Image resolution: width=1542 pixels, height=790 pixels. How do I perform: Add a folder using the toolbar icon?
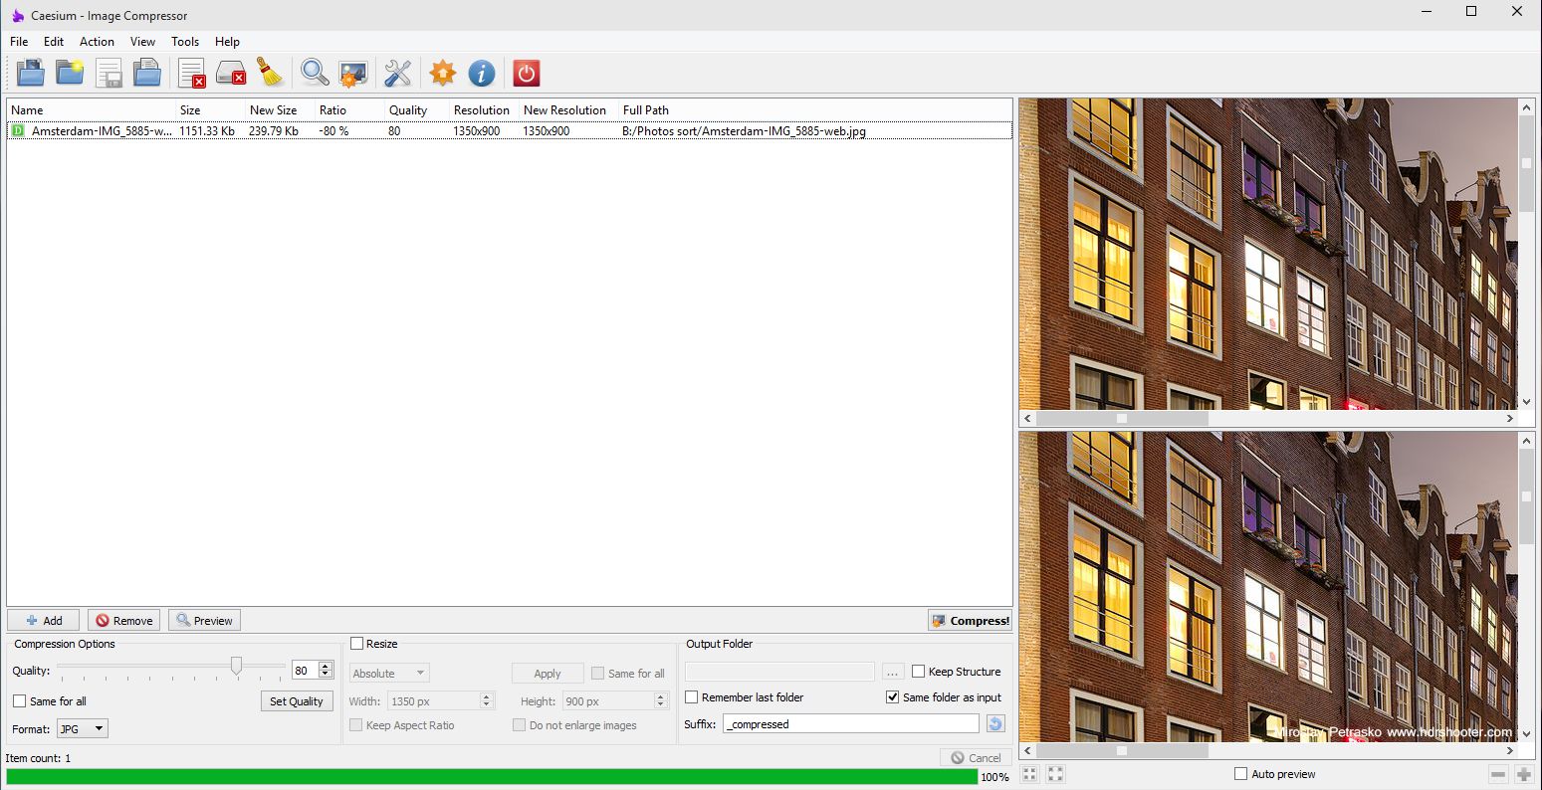[x=70, y=73]
